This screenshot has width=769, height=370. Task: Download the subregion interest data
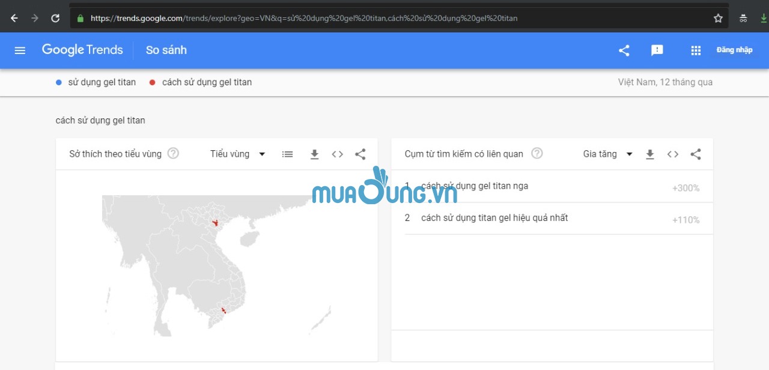click(x=314, y=154)
